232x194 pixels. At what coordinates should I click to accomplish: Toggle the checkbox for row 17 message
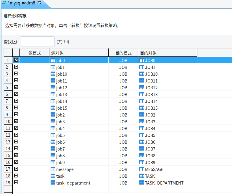pyautogui.click(x=16, y=169)
